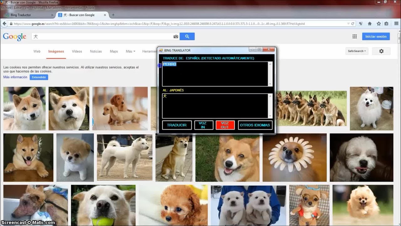
Task: Open the Archivo menu
Action: tap(6, 8)
